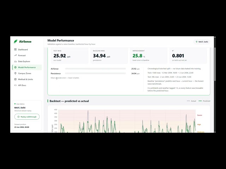This screenshot has width=226, height=169.
Task: Click the Campus Zones map pin icon
Action: (16, 73)
